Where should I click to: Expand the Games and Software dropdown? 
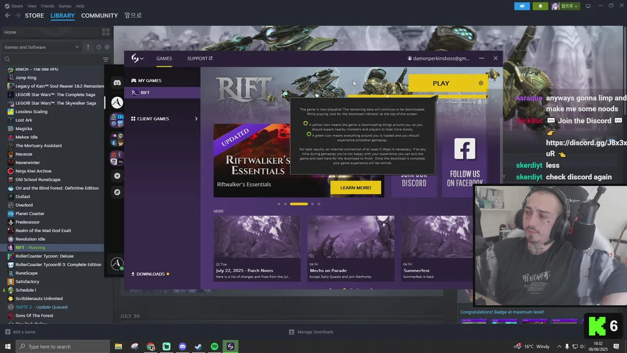[x=42, y=47]
